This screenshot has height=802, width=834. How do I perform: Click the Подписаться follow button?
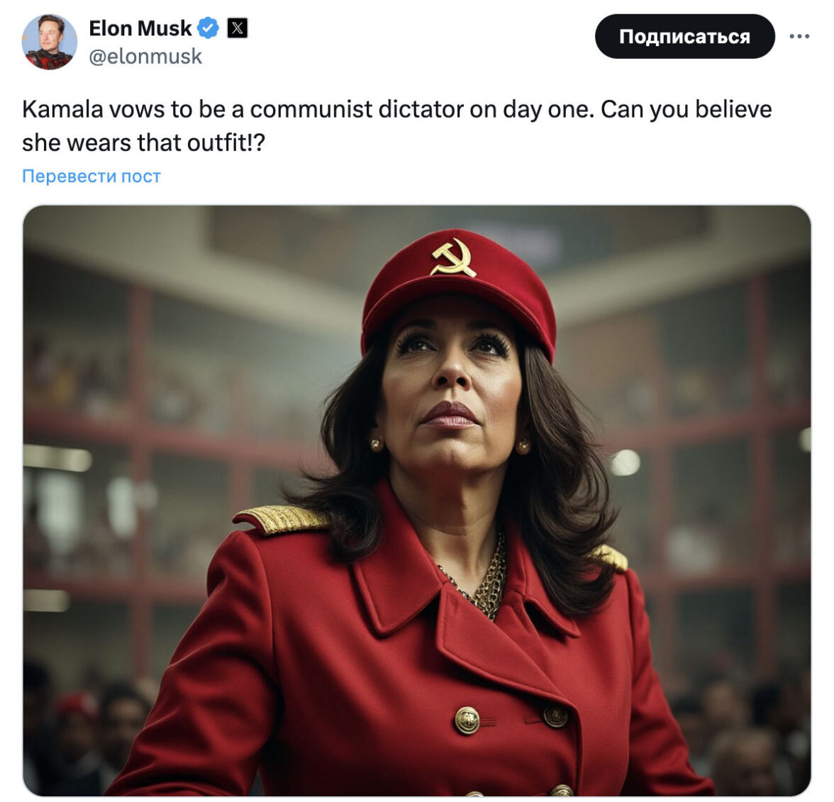pyautogui.click(x=684, y=36)
